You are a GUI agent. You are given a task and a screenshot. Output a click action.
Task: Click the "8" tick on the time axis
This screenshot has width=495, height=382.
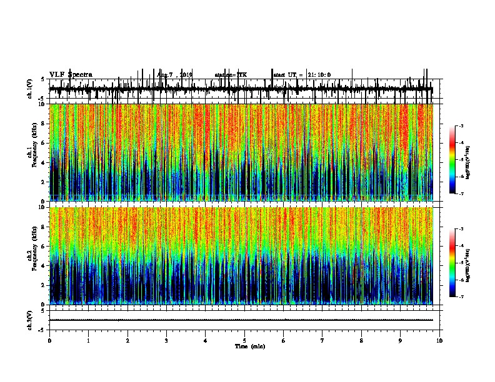pyautogui.click(x=361, y=341)
